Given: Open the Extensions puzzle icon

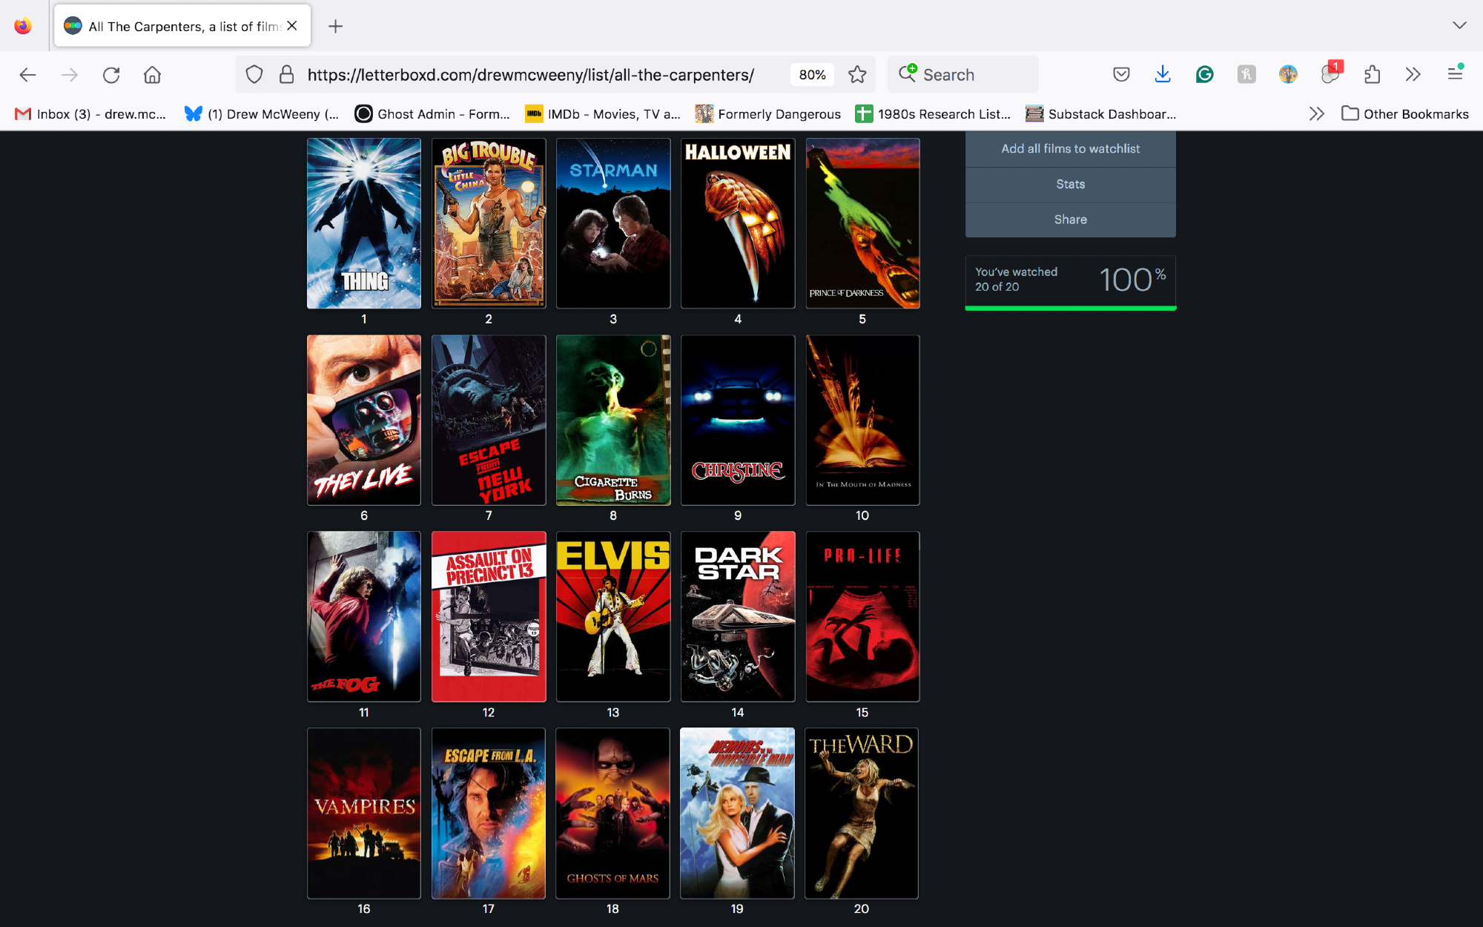Looking at the screenshot, I should point(1372,75).
